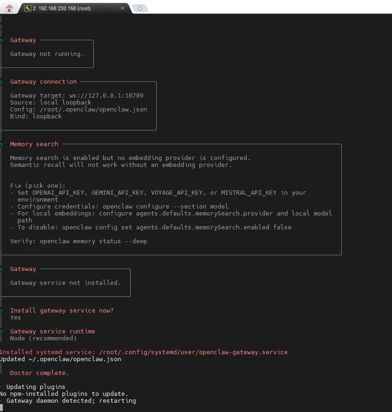
Task: Click 'Gateway service runtime' heading
Action: 53,332
